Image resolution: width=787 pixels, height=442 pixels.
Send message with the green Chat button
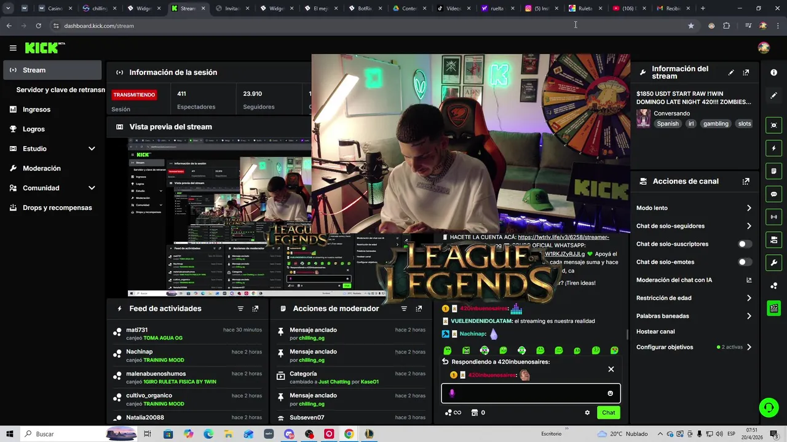(608, 413)
